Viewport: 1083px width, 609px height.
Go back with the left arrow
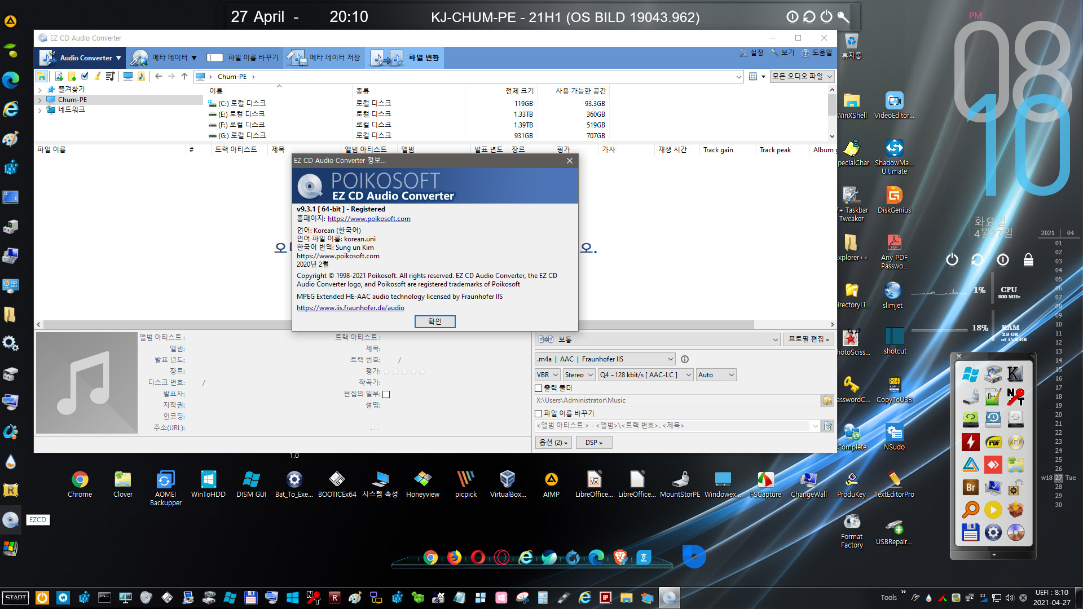[159, 76]
